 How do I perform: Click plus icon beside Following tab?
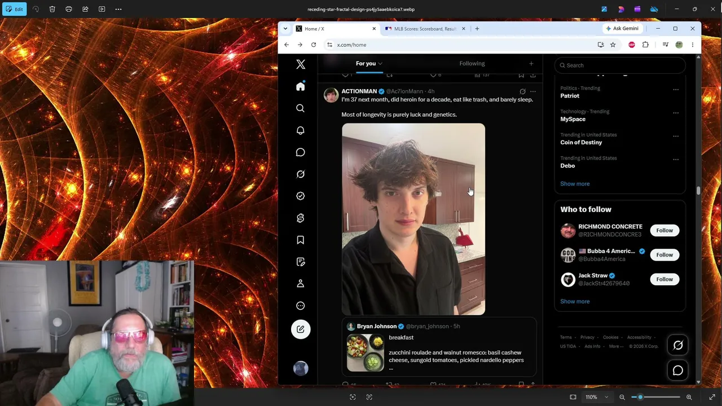(531, 64)
